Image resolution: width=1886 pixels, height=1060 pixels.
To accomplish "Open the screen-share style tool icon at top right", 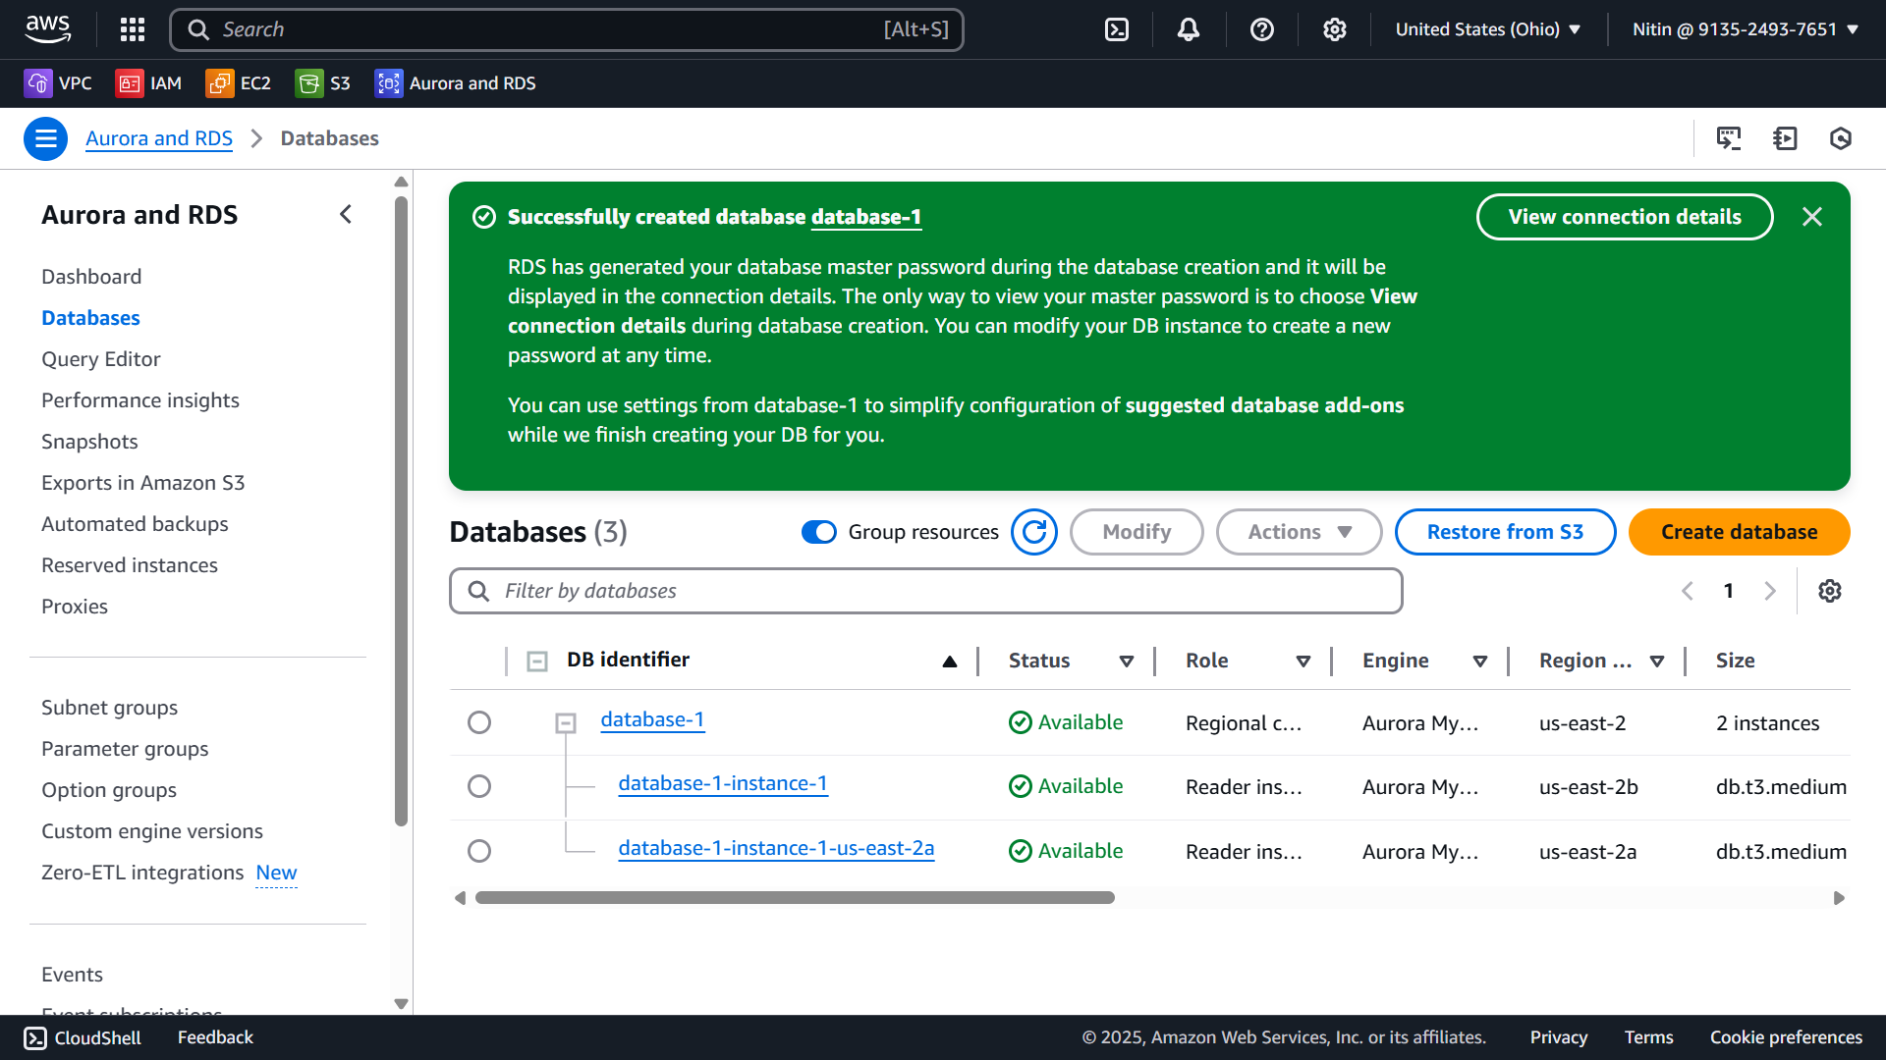I will tap(1729, 138).
